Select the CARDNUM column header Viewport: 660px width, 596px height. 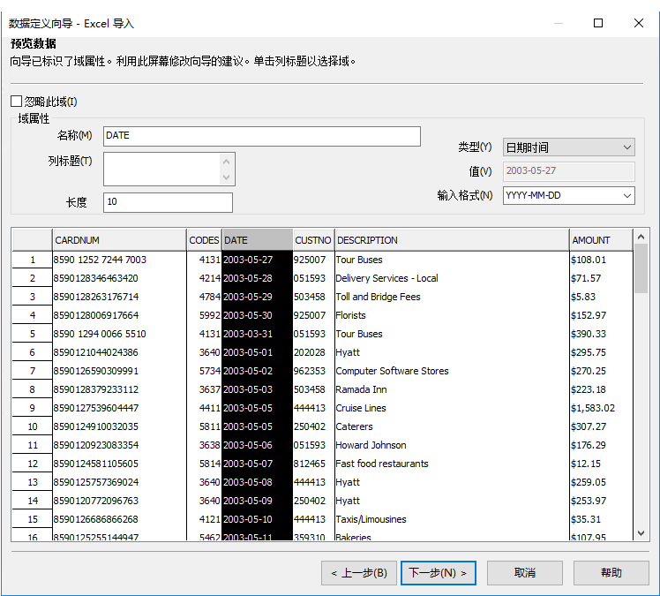click(x=118, y=240)
